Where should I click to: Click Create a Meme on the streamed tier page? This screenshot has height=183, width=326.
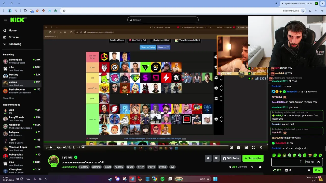point(117,40)
